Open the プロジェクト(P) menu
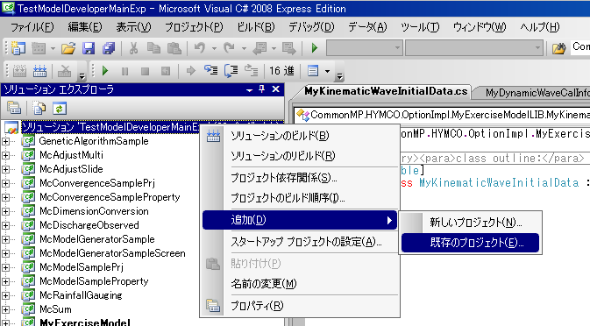The height and width of the screenshot is (326, 590). (194, 27)
